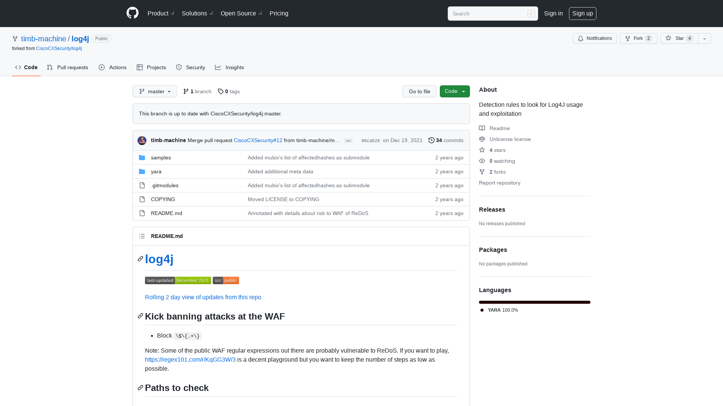Expand the Open Source menu
The height and width of the screenshot is (406, 723).
[x=241, y=14]
